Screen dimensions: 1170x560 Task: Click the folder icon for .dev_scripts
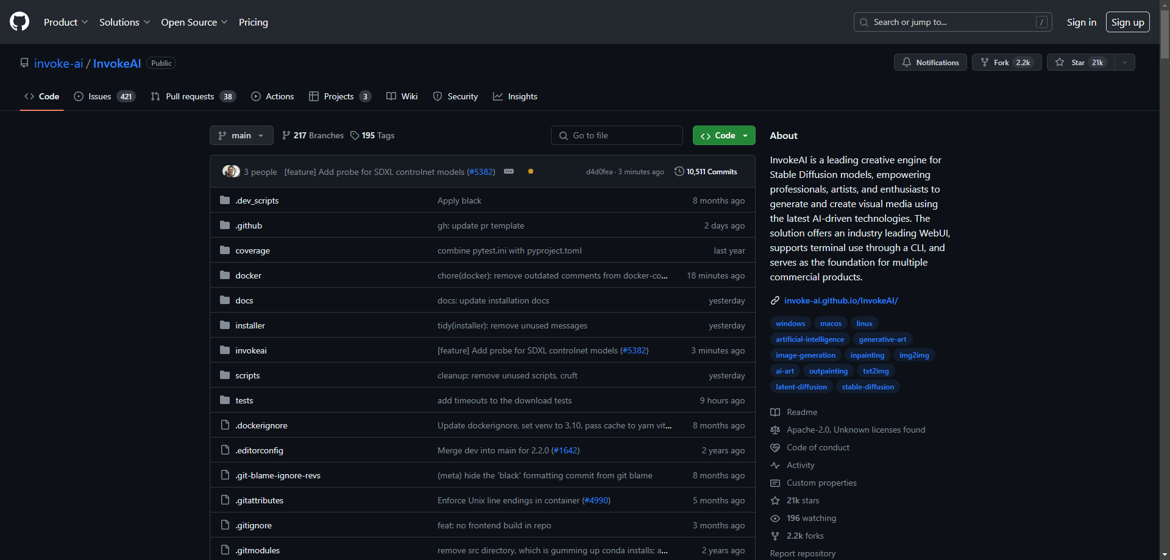click(225, 200)
